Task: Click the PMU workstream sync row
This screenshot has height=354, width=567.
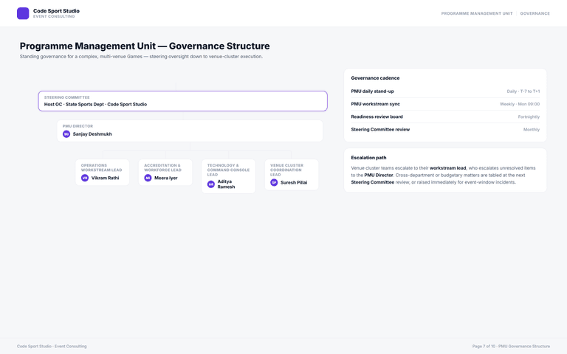Action: (x=445, y=104)
